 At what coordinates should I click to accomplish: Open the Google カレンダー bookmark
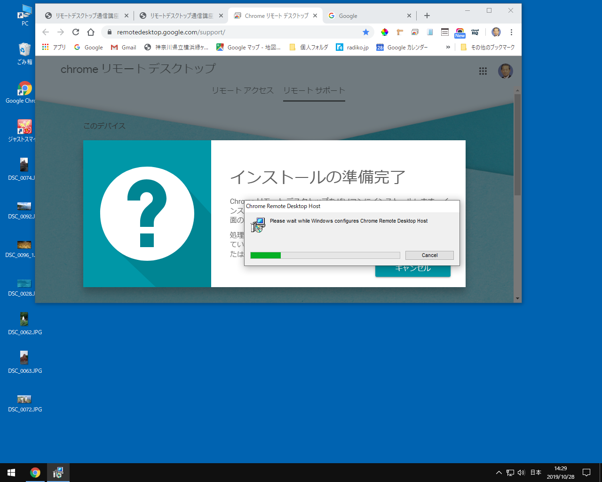tap(402, 47)
